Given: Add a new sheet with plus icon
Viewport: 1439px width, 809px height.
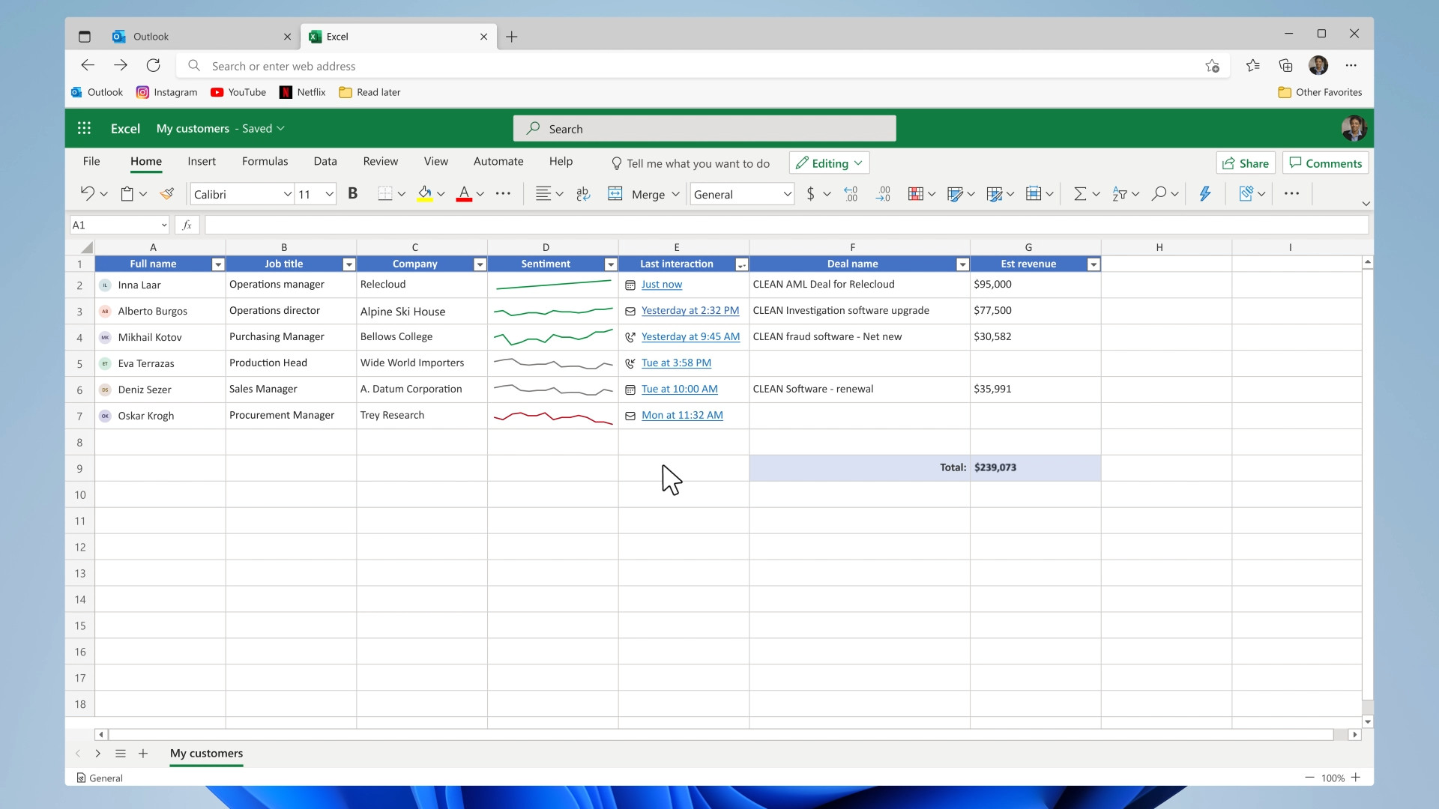Looking at the screenshot, I should (143, 754).
